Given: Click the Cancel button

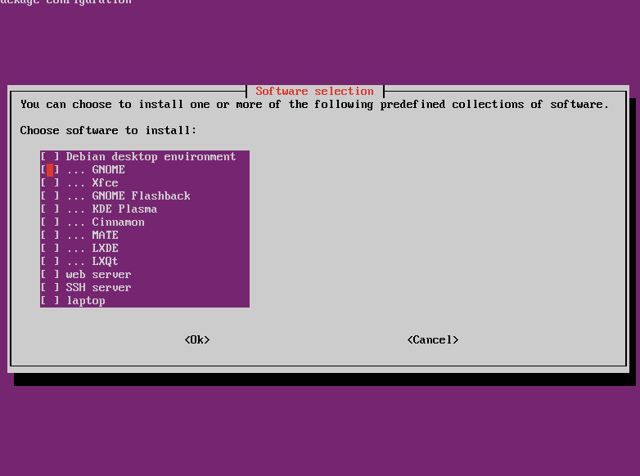Looking at the screenshot, I should click(433, 339).
